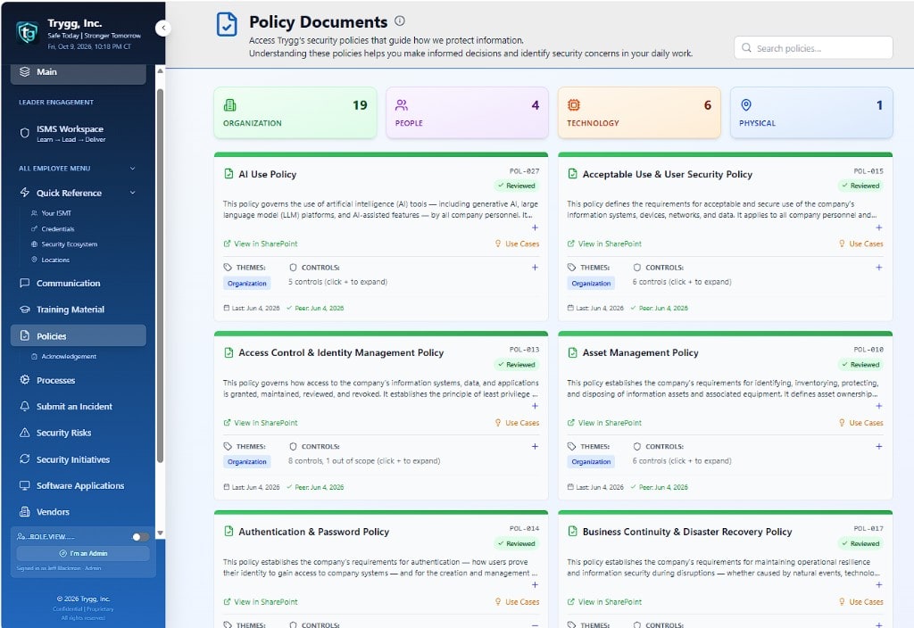Click the Organization building icon
This screenshot has height=628, width=914.
(229, 105)
